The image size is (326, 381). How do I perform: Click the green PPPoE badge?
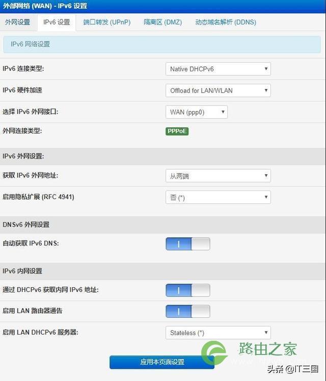pyautogui.click(x=177, y=131)
